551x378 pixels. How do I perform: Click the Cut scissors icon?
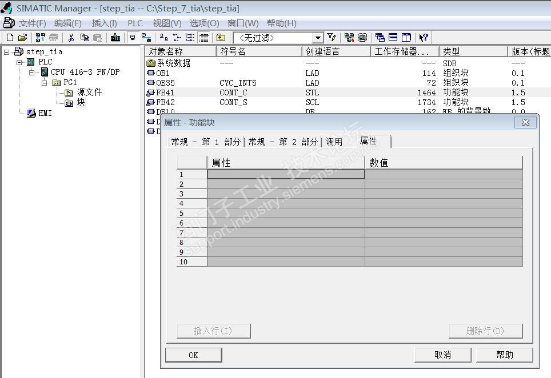click(71, 38)
